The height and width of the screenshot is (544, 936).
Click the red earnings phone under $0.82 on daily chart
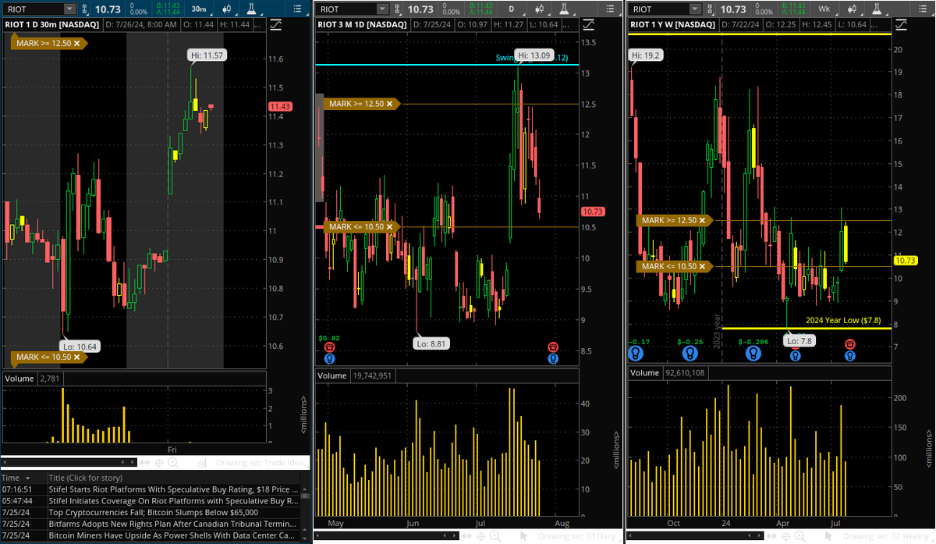(x=329, y=347)
